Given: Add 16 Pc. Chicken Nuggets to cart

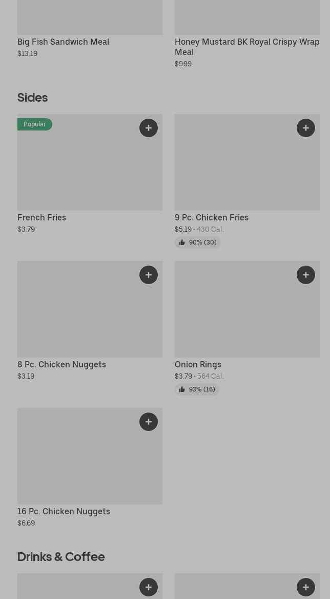Looking at the screenshot, I should pos(149,422).
